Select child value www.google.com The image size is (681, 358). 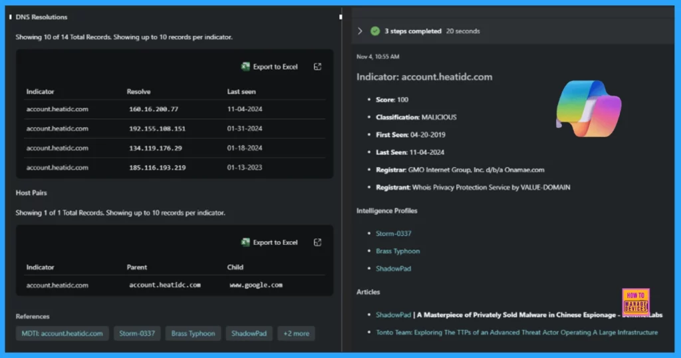click(x=256, y=285)
